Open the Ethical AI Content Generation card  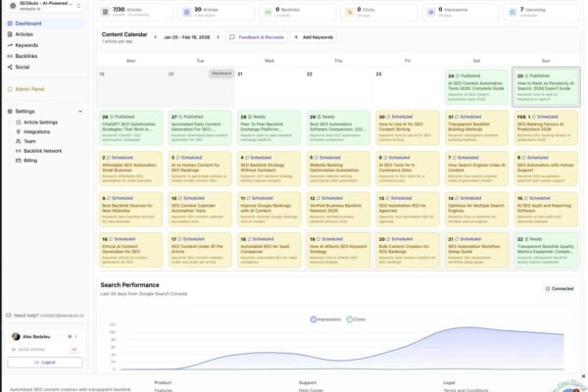131,250
